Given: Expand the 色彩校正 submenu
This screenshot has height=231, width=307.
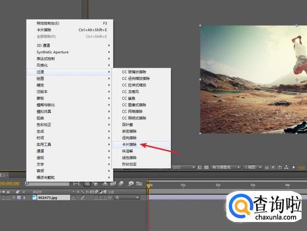Looking at the screenshot, I should (44, 125).
